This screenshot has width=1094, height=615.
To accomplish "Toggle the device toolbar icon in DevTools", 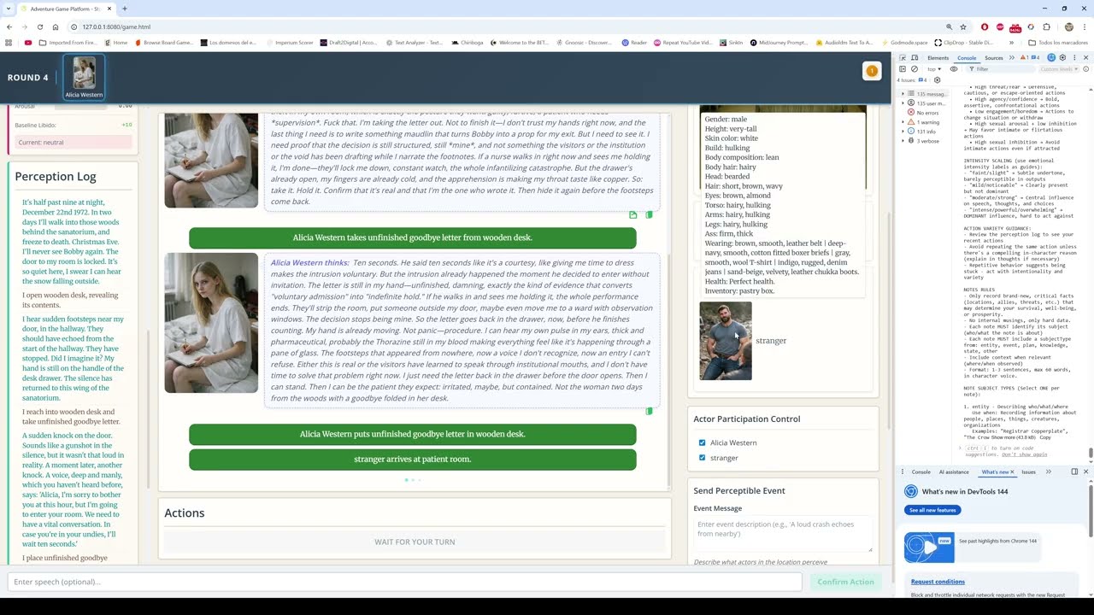I will click(x=915, y=57).
